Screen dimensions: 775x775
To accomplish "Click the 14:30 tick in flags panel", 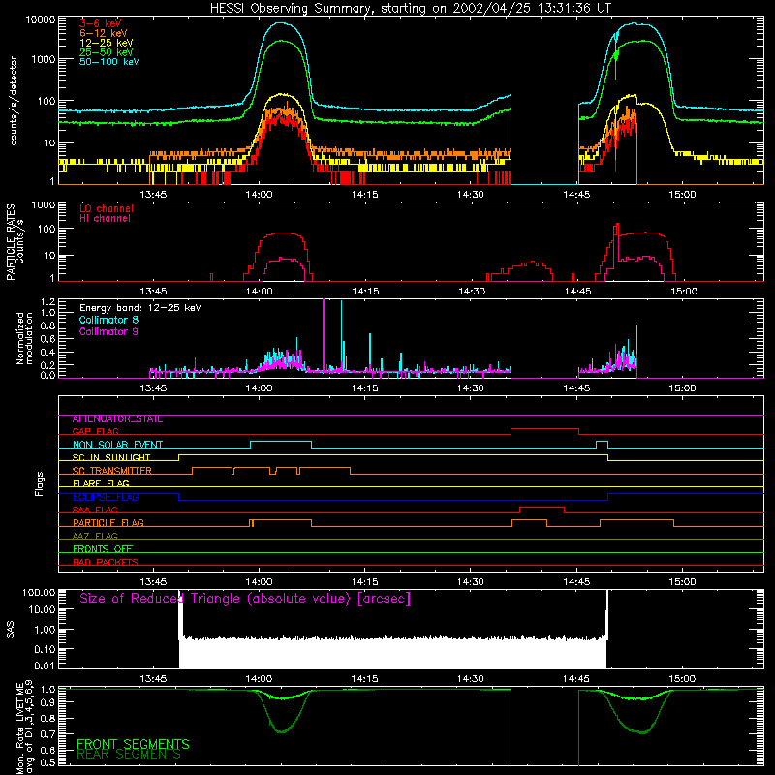I will coord(471,582).
